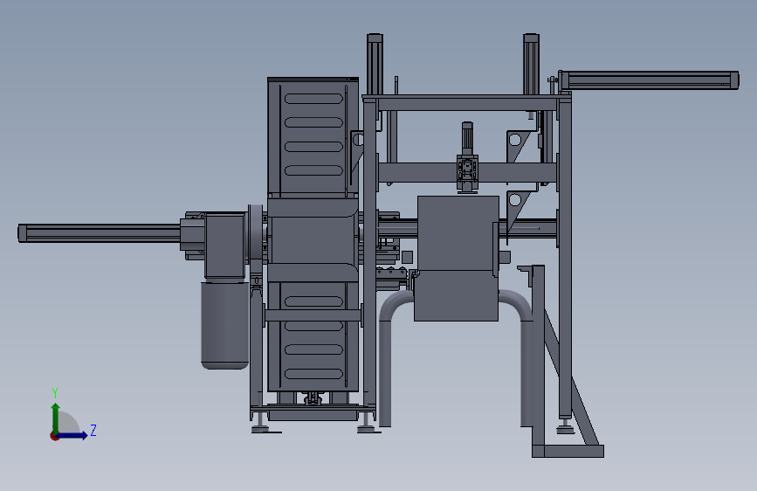Image resolution: width=757 pixels, height=491 pixels.
Task: Select the small gear motor on middle crossbeam
Action: coord(467,158)
